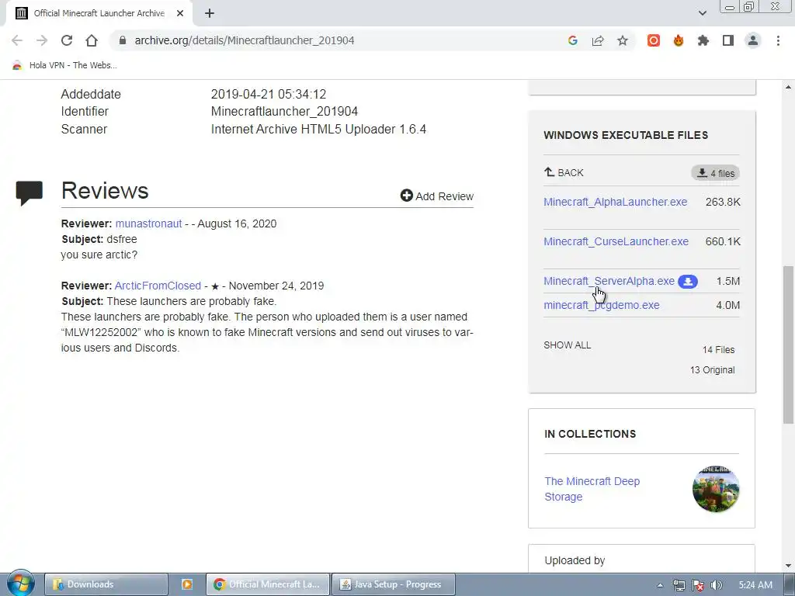Click the scrollbar up arrow
This screenshot has width=795, height=596.
pos(789,87)
